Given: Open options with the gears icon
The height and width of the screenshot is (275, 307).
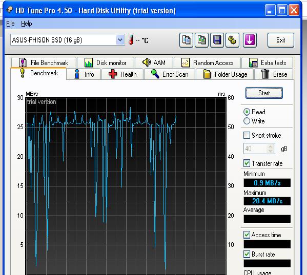Looking at the screenshot, I should click(232, 40).
